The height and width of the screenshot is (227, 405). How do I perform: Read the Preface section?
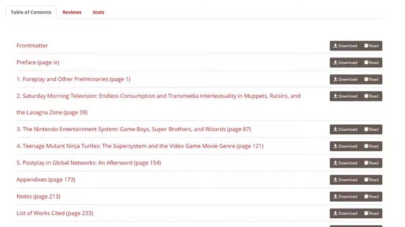click(371, 62)
